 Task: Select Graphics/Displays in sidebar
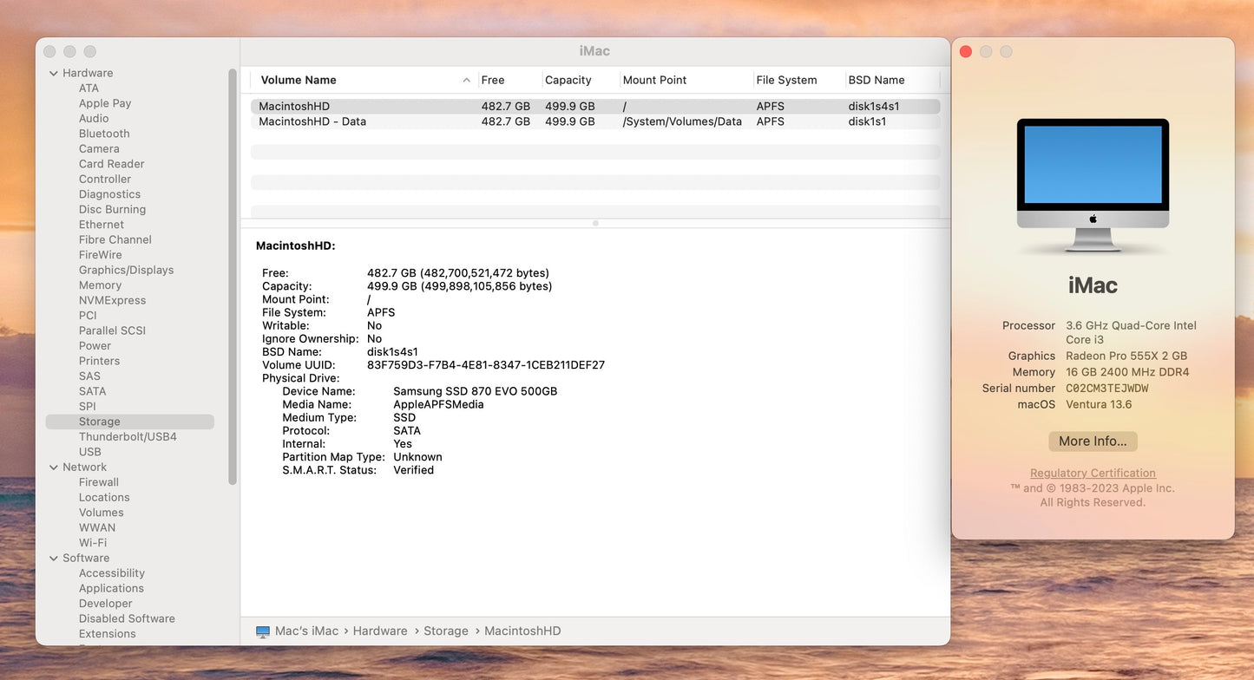coord(126,270)
